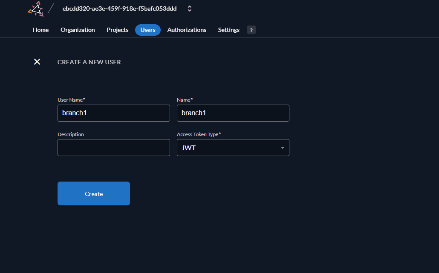
Task: Close the create user form with the X
Action: (37, 62)
